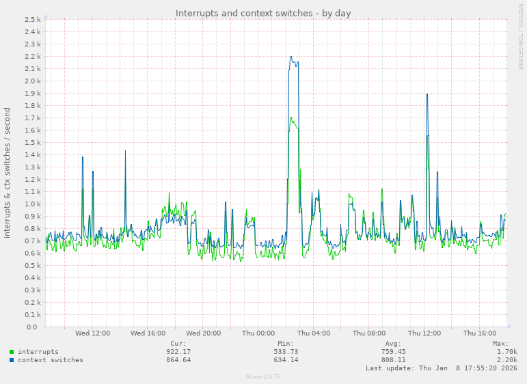527x384 pixels.
Task: Click the 'Thu 16:00' time axis label
Action: pos(480,333)
